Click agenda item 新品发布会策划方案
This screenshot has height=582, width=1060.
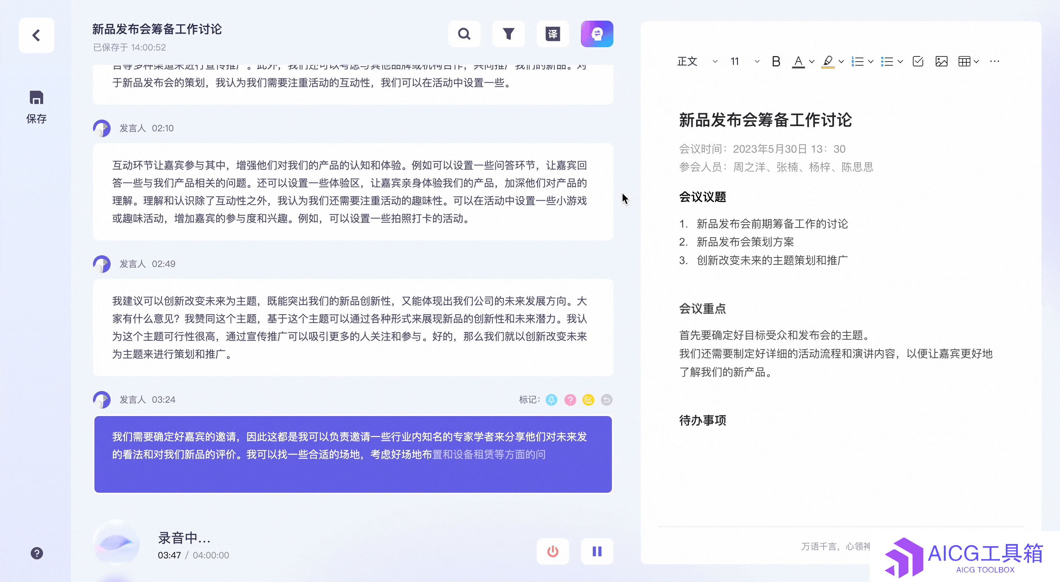[745, 242]
